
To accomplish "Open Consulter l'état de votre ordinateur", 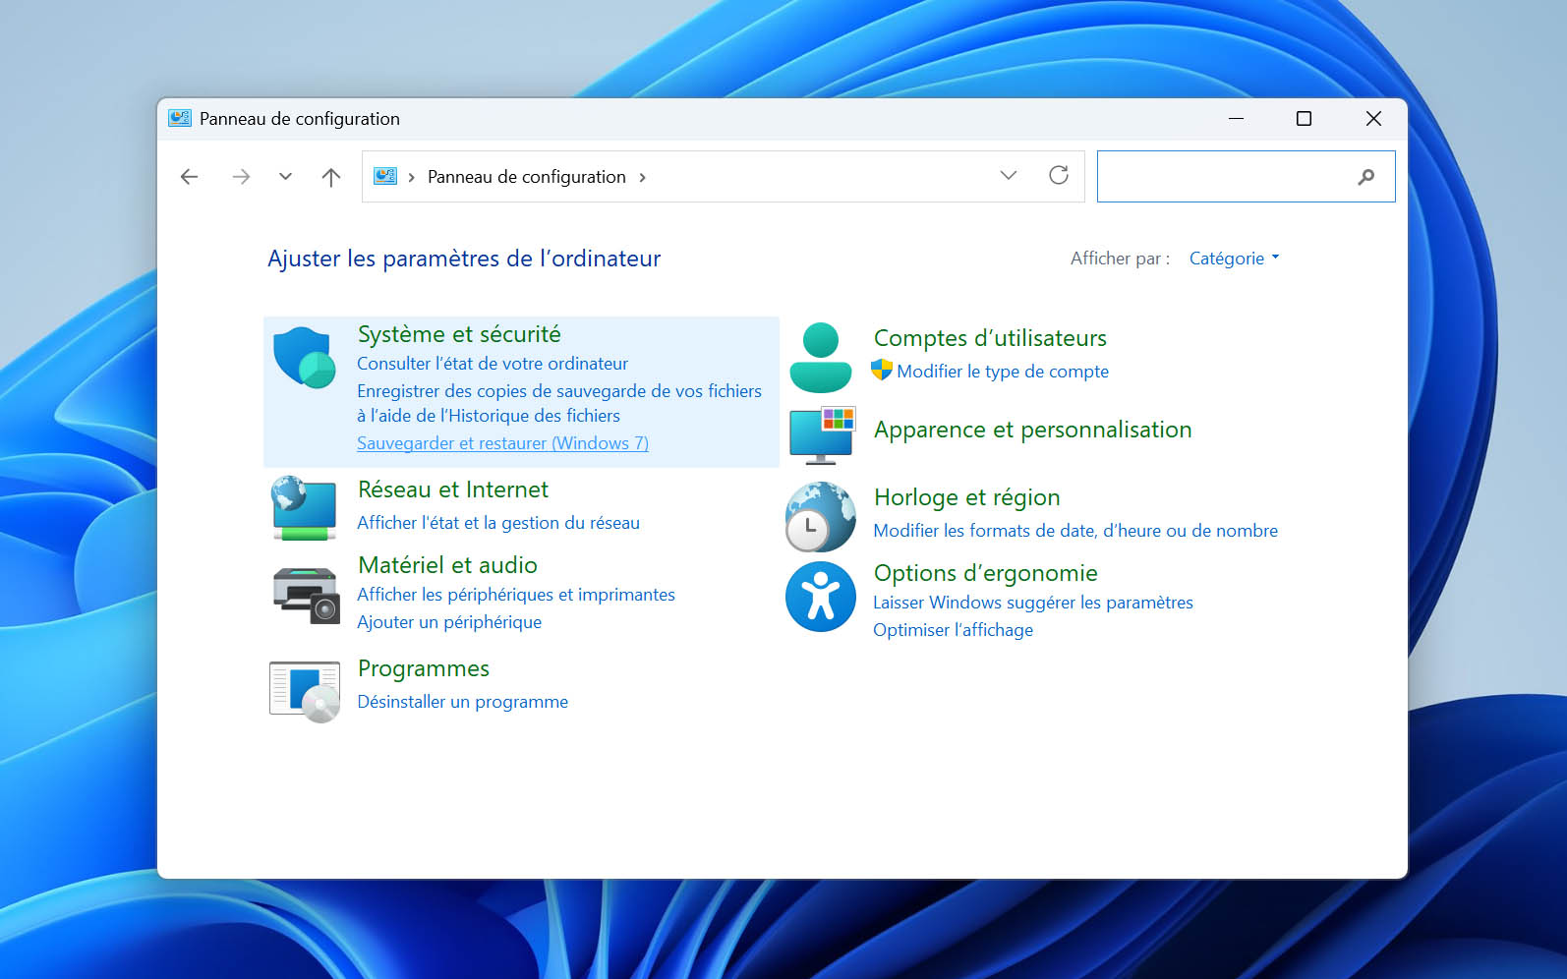I will pos(493,364).
